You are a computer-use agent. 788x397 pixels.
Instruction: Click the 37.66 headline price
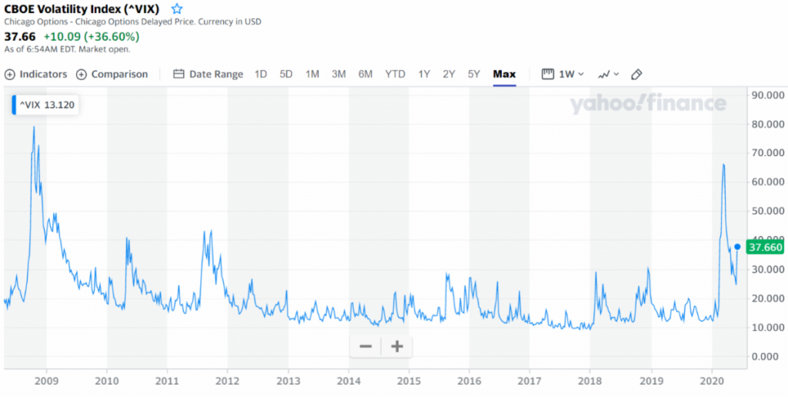[20, 37]
